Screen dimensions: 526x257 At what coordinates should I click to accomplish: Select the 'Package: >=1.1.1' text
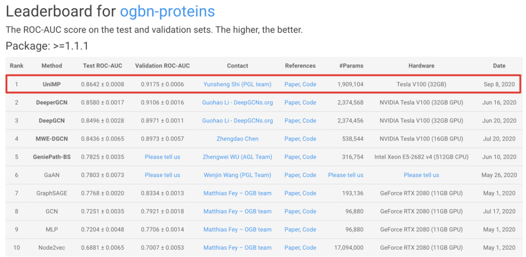pyautogui.click(x=47, y=46)
